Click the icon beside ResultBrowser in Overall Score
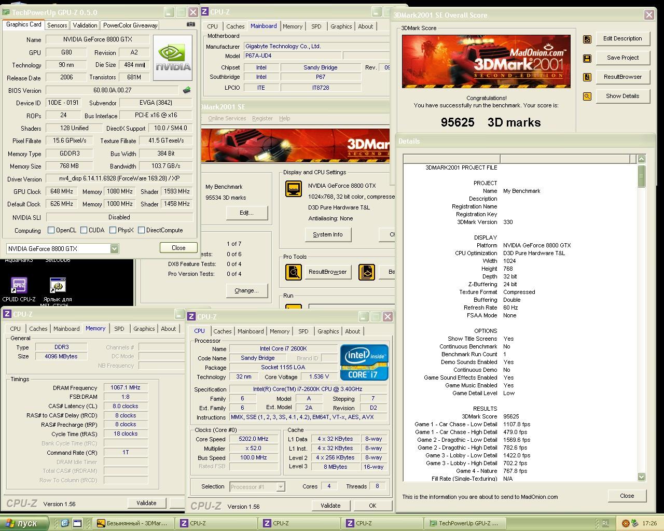This screenshot has width=664, height=531. (587, 77)
